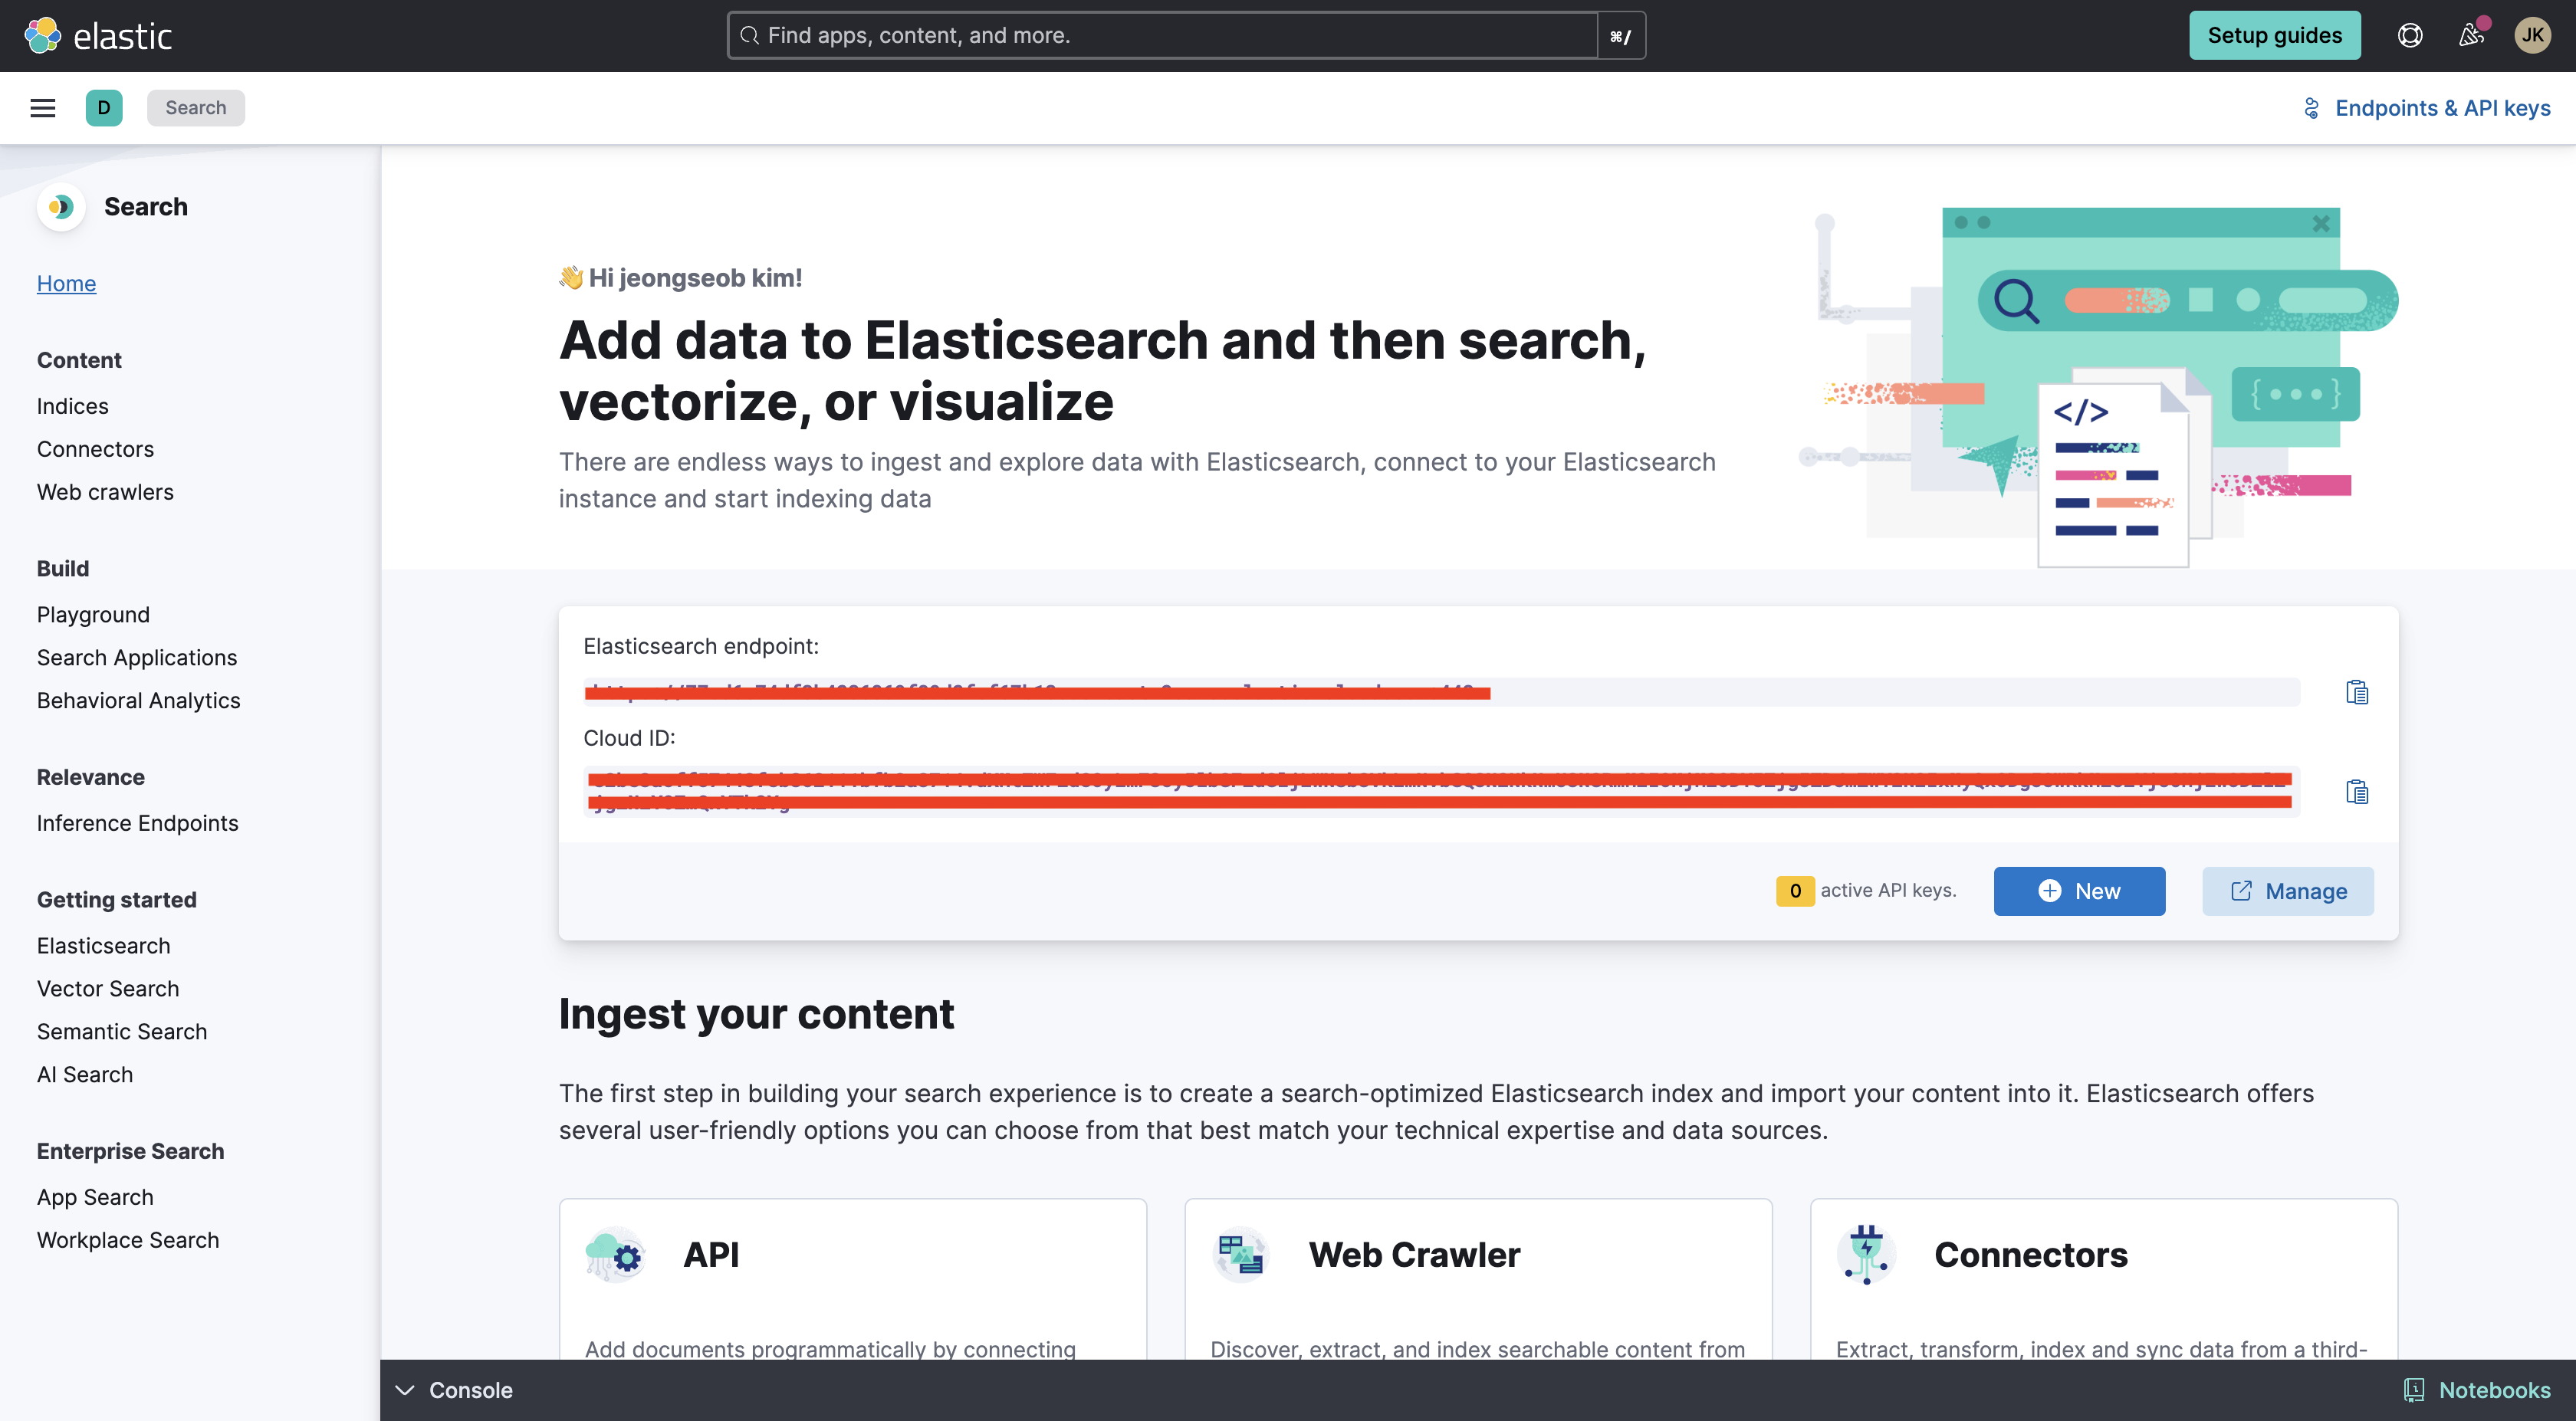The image size is (2576, 1421).
Task: Expand the Console panel
Action: 454,1390
